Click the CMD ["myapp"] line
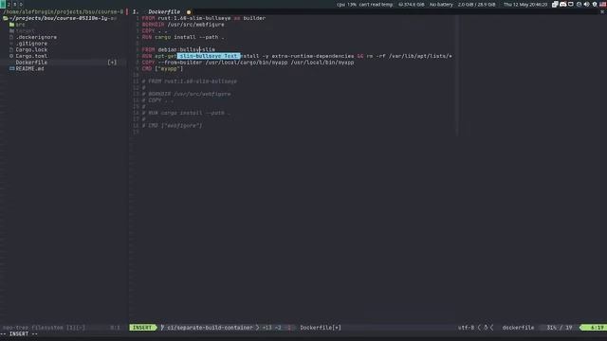Image resolution: width=607 pixels, height=341 pixels. pyautogui.click(x=162, y=68)
